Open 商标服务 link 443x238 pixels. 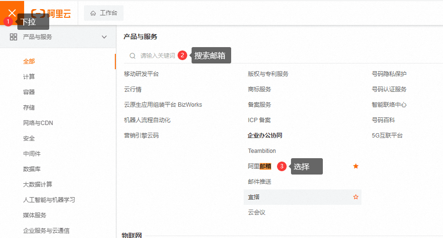(x=259, y=89)
